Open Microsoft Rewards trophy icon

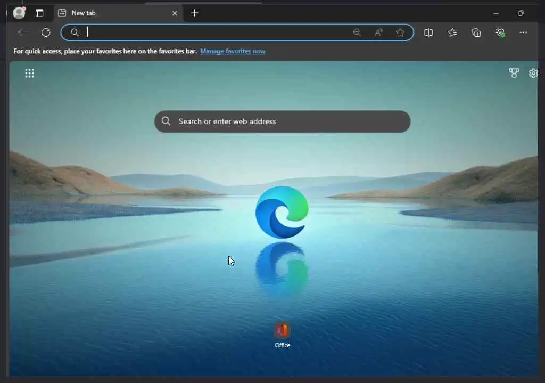[514, 73]
